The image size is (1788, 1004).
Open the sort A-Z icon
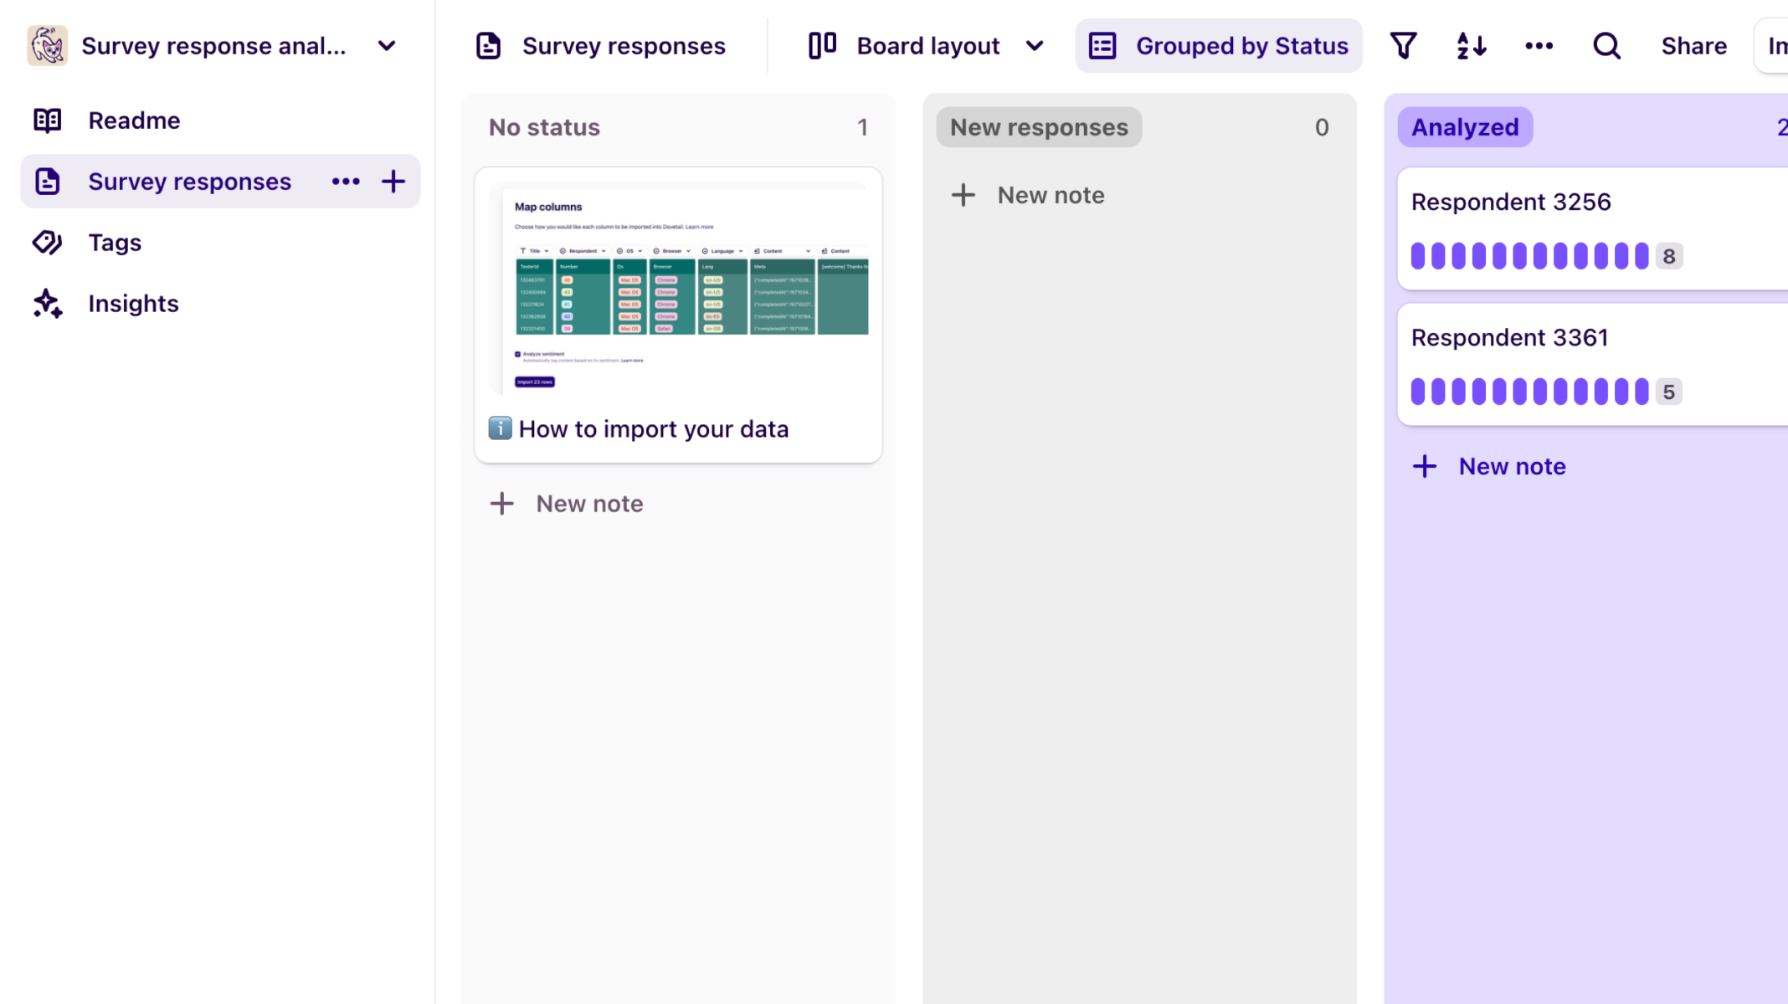pyautogui.click(x=1471, y=46)
